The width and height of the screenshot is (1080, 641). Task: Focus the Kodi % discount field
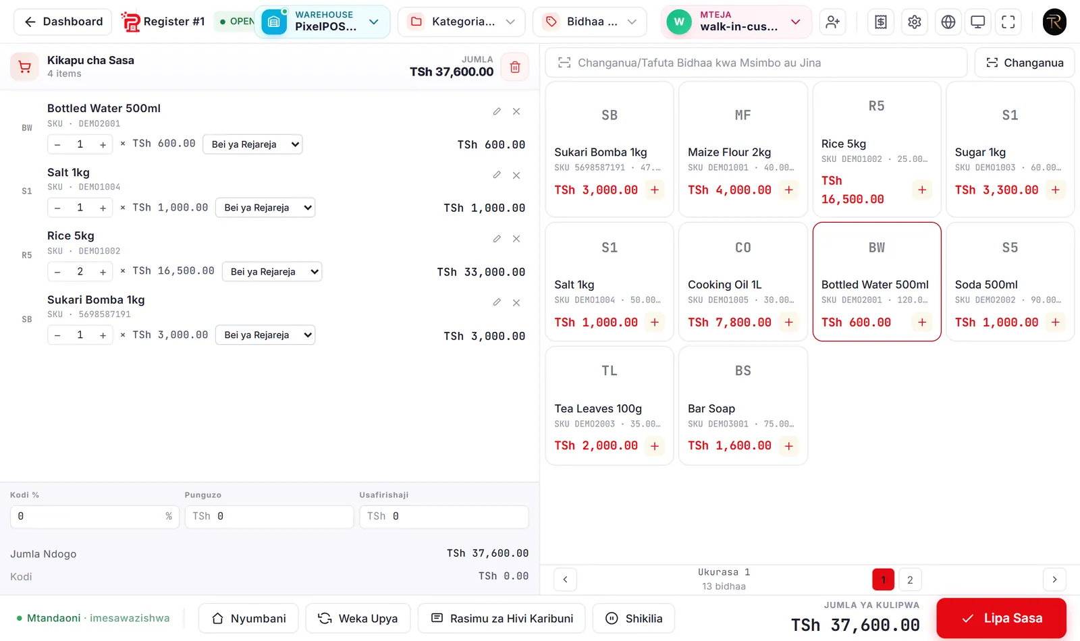point(94,517)
